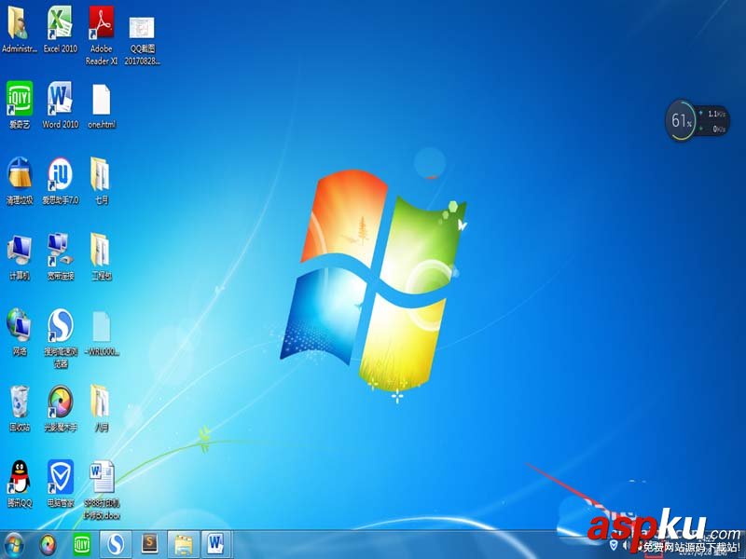Open the 网络 desktop icon

(x=20, y=332)
